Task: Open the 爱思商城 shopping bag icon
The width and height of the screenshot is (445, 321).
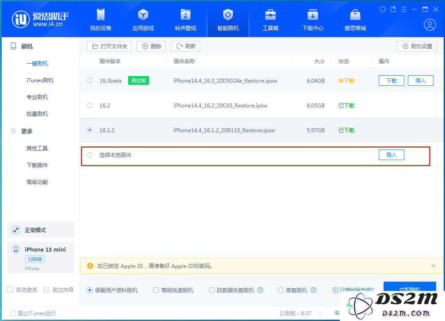Action: pyautogui.click(x=355, y=15)
